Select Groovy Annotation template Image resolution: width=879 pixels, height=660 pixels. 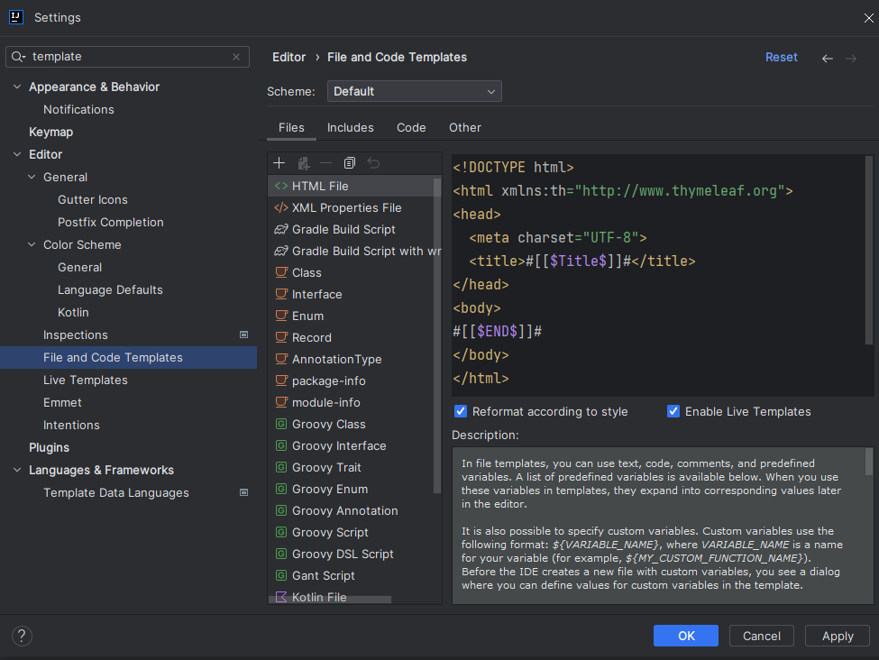coord(351,511)
